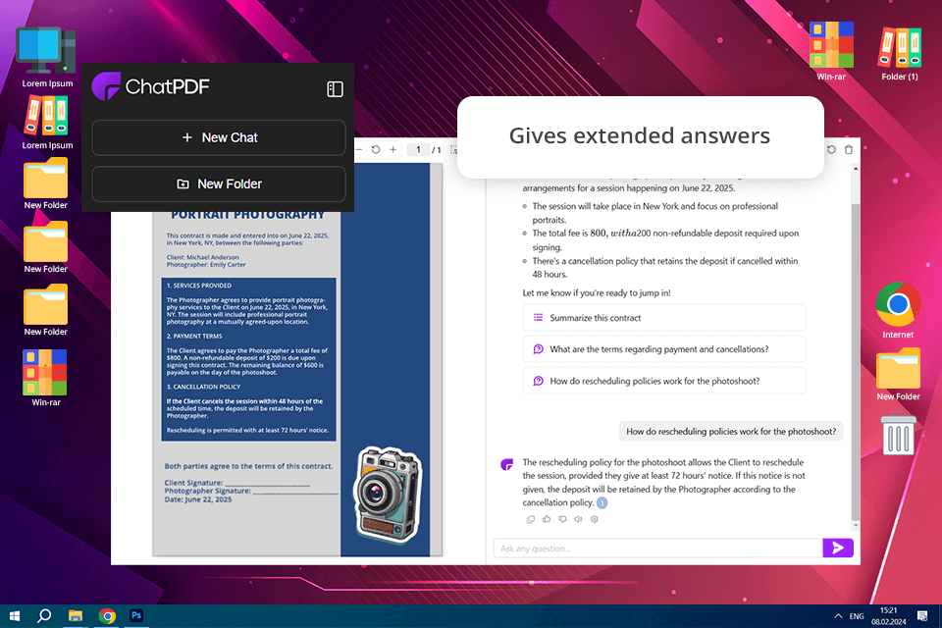The image size is (942, 628).
Task: Delete the chat with trash icon
Action: (848, 149)
